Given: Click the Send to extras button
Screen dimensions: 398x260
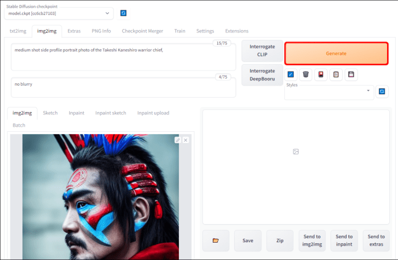Looking at the screenshot, I should coord(376,240).
